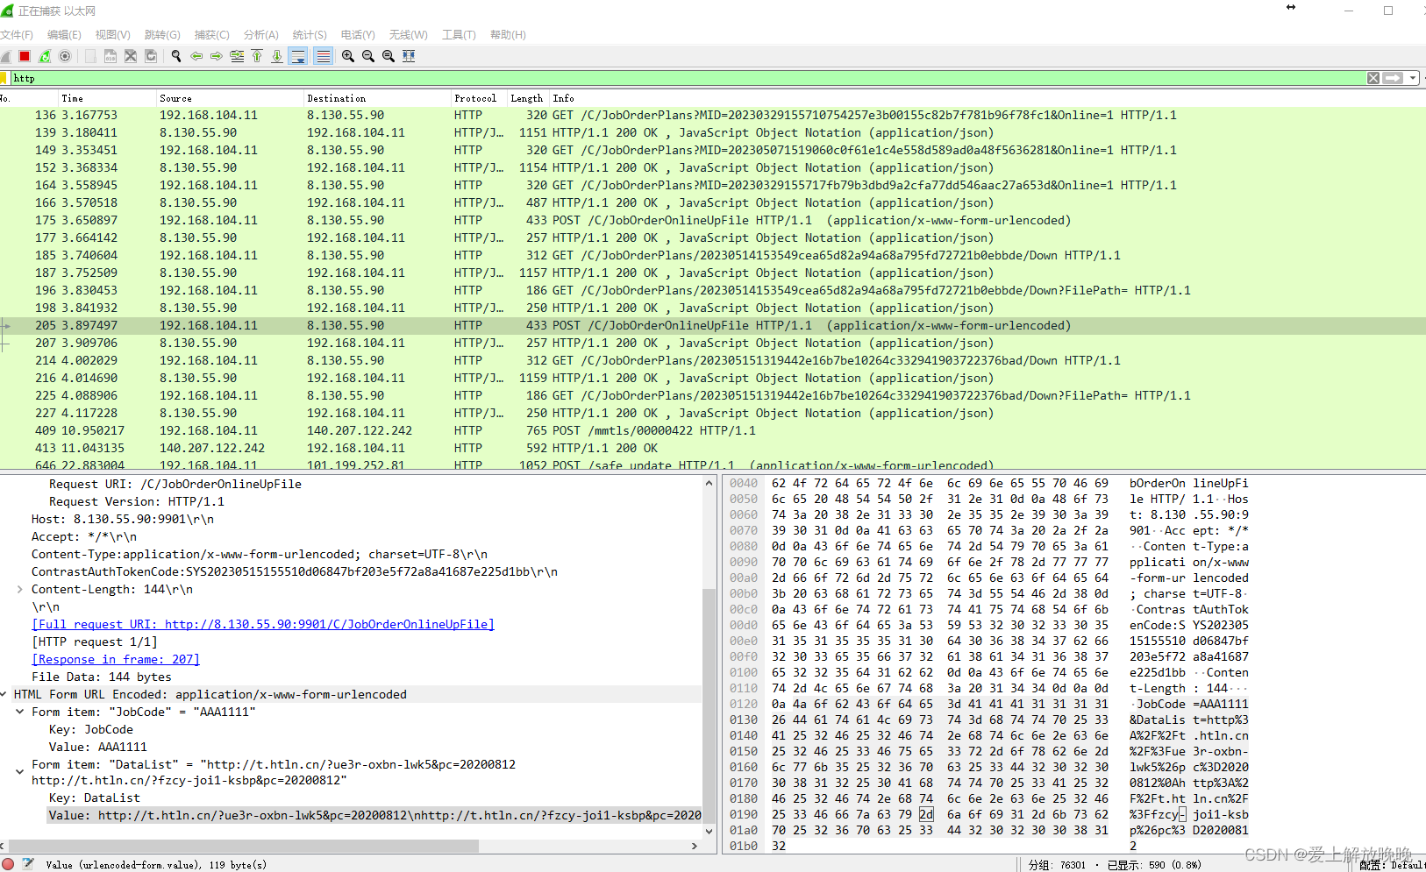
Task: Click the 配置: Default profile status text
Action: 1392,865
